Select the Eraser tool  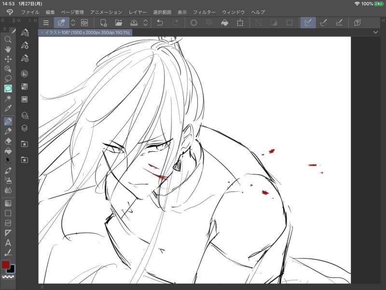tap(8, 141)
